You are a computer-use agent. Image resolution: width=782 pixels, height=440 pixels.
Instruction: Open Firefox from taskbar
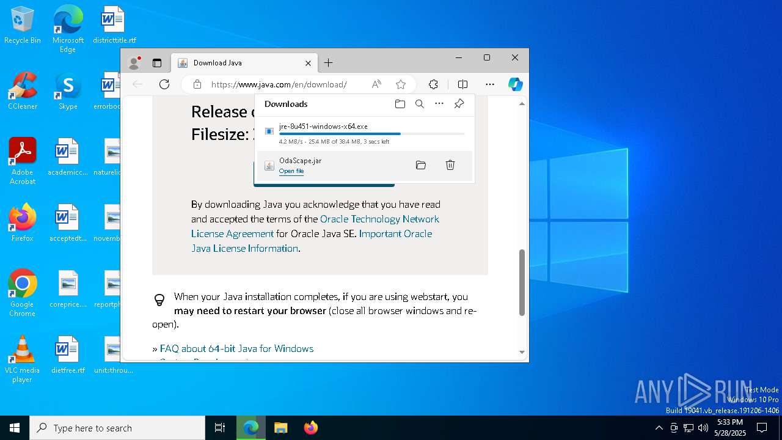[x=311, y=428]
